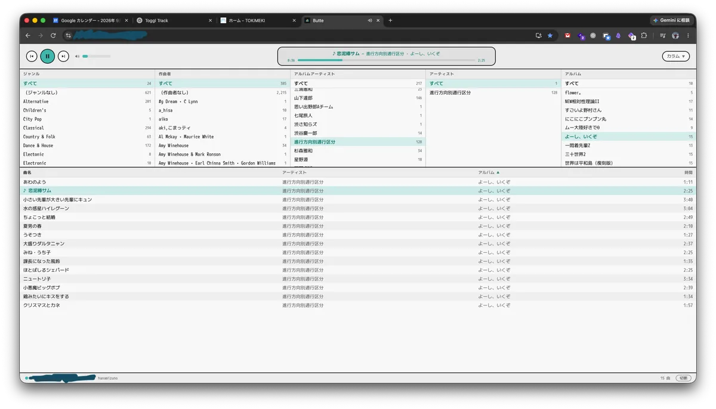Select すべて in the ジャンル column
Image resolution: width=716 pixels, height=409 pixels.
(87, 83)
